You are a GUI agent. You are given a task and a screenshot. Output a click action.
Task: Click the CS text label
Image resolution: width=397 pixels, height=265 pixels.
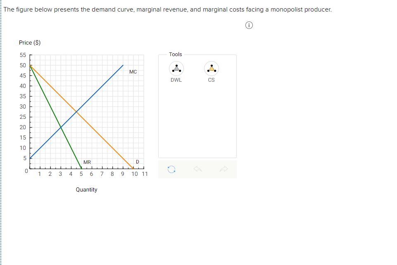tap(212, 80)
